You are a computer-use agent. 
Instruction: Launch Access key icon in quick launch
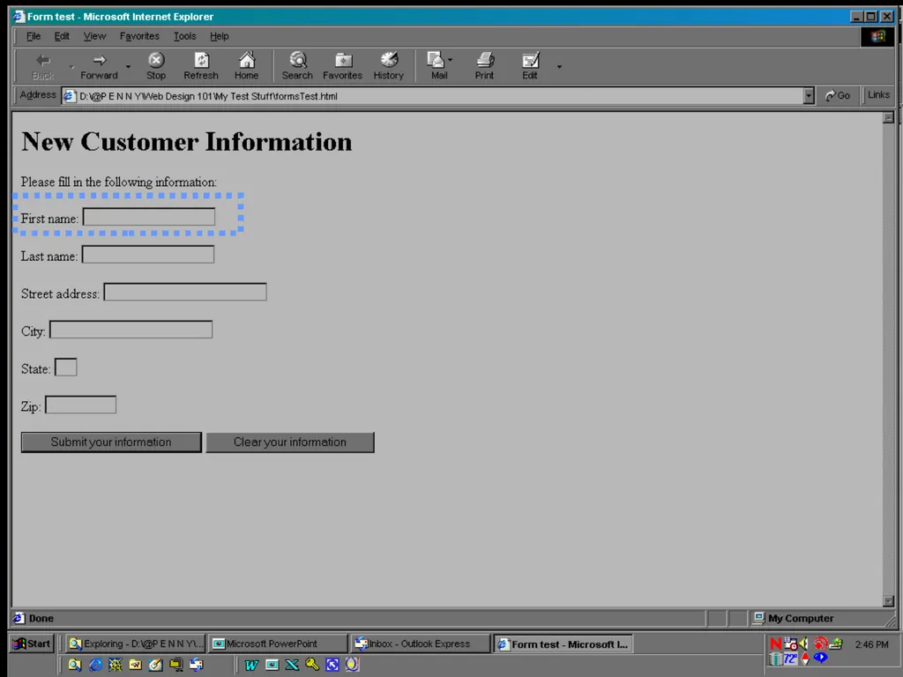312,665
